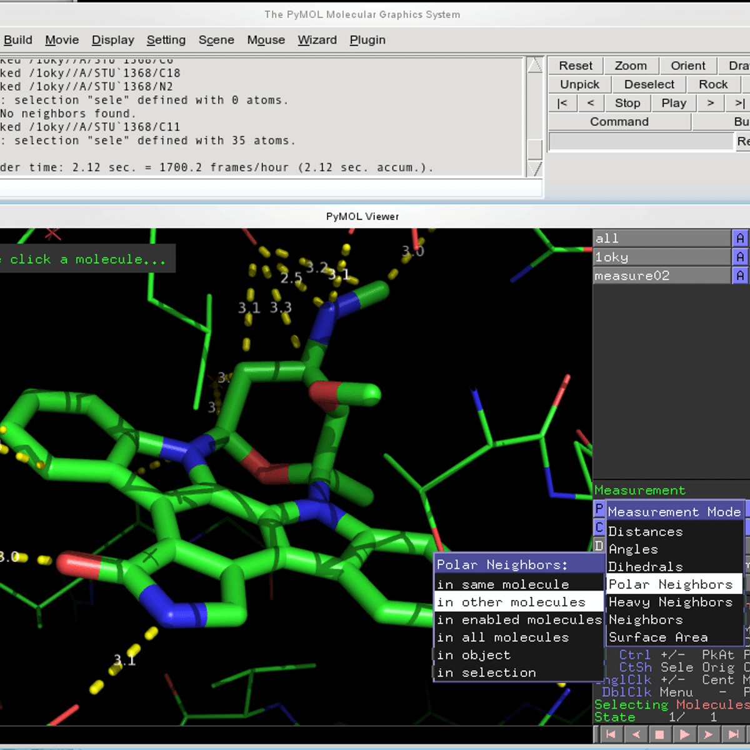
Task: Click the Zoom button
Action: point(631,66)
